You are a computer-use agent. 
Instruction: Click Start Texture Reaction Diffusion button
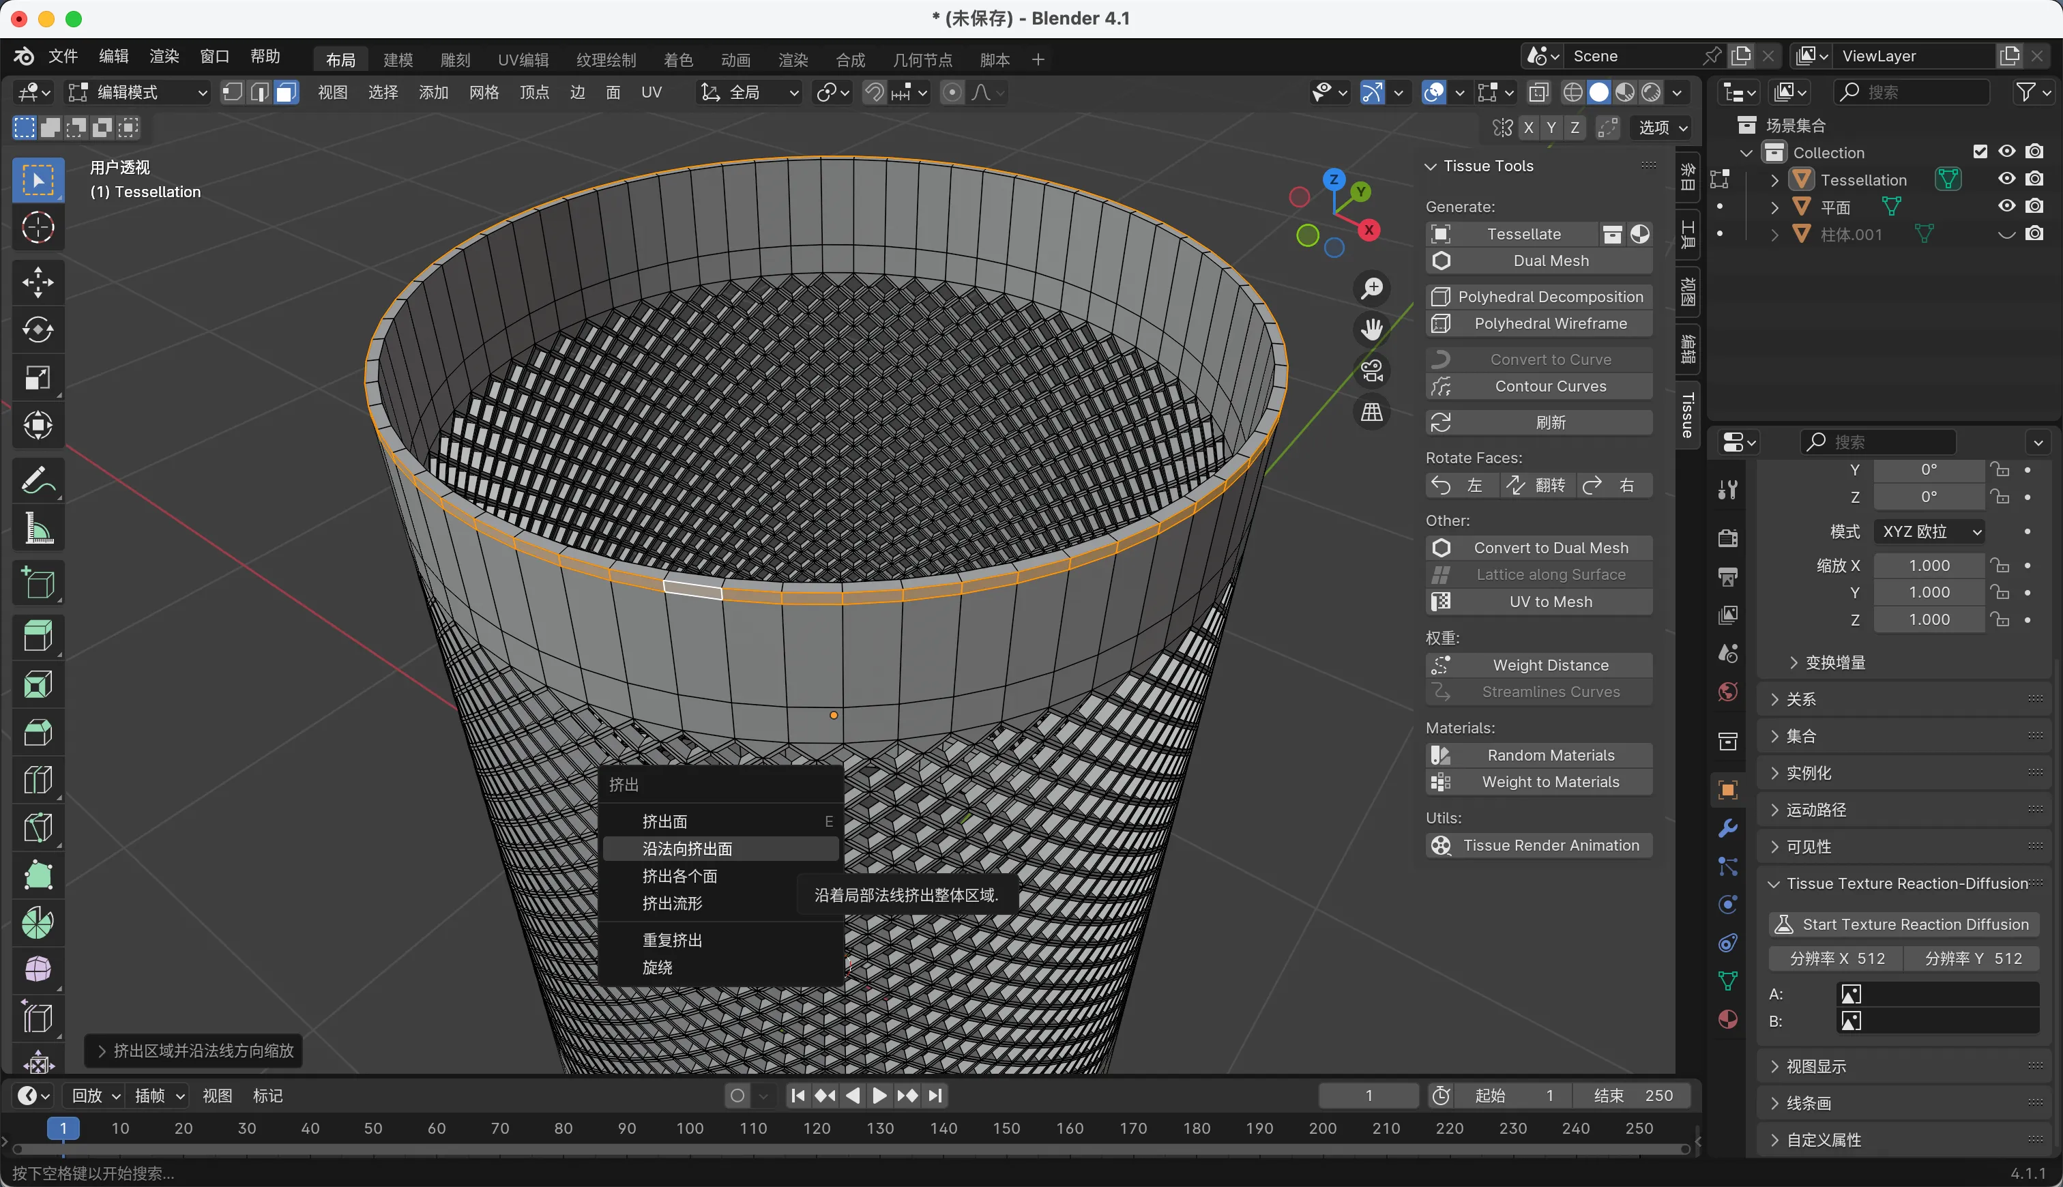coord(1904,924)
